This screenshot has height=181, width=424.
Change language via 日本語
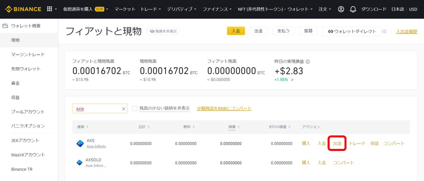[397, 9]
